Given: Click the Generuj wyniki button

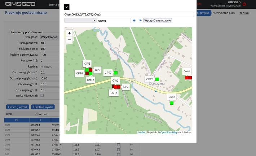Looking at the screenshot, I should 18,107.
